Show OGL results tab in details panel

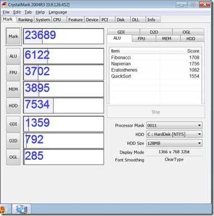click(x=188, y=32)
